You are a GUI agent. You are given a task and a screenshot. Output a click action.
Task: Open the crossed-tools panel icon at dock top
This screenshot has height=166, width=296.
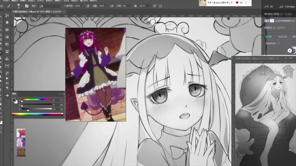pyautogui.click(x=7, y=15)
